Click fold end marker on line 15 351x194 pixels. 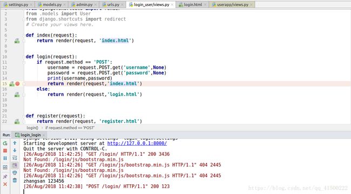[24, 84]
